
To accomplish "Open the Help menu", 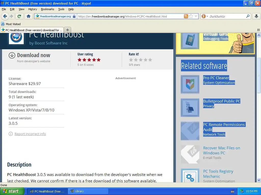I will 71,9.
